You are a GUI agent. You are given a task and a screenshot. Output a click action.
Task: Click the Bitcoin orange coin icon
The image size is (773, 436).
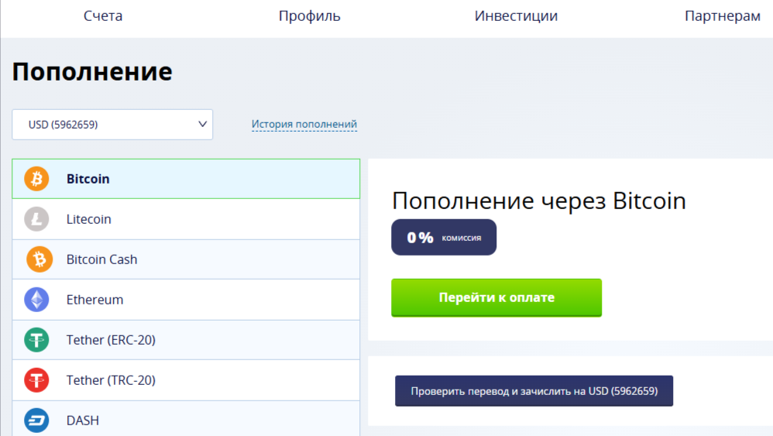click(36, 178)
